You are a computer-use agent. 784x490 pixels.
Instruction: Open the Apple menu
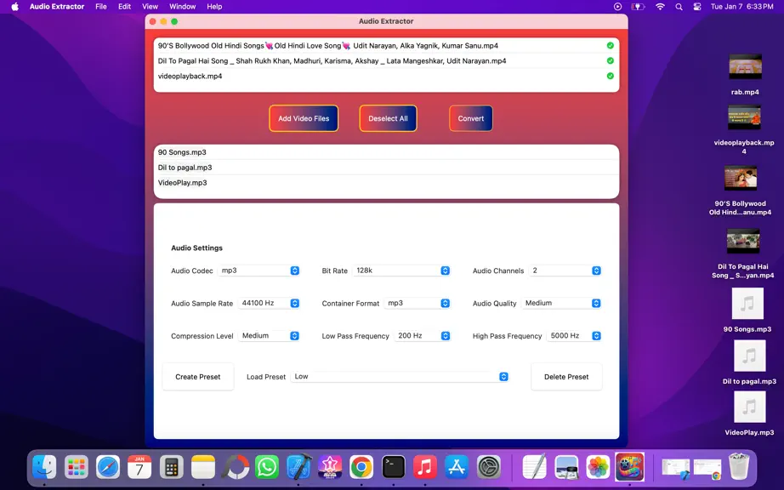pyautogui.click(x=15, y=7)
